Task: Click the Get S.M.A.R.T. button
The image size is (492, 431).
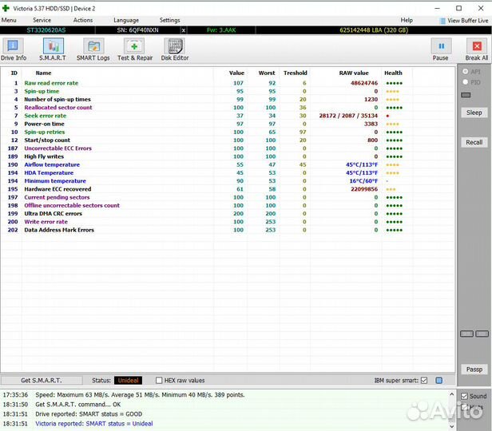Action: pyautogui.click(x=41, y=381)
